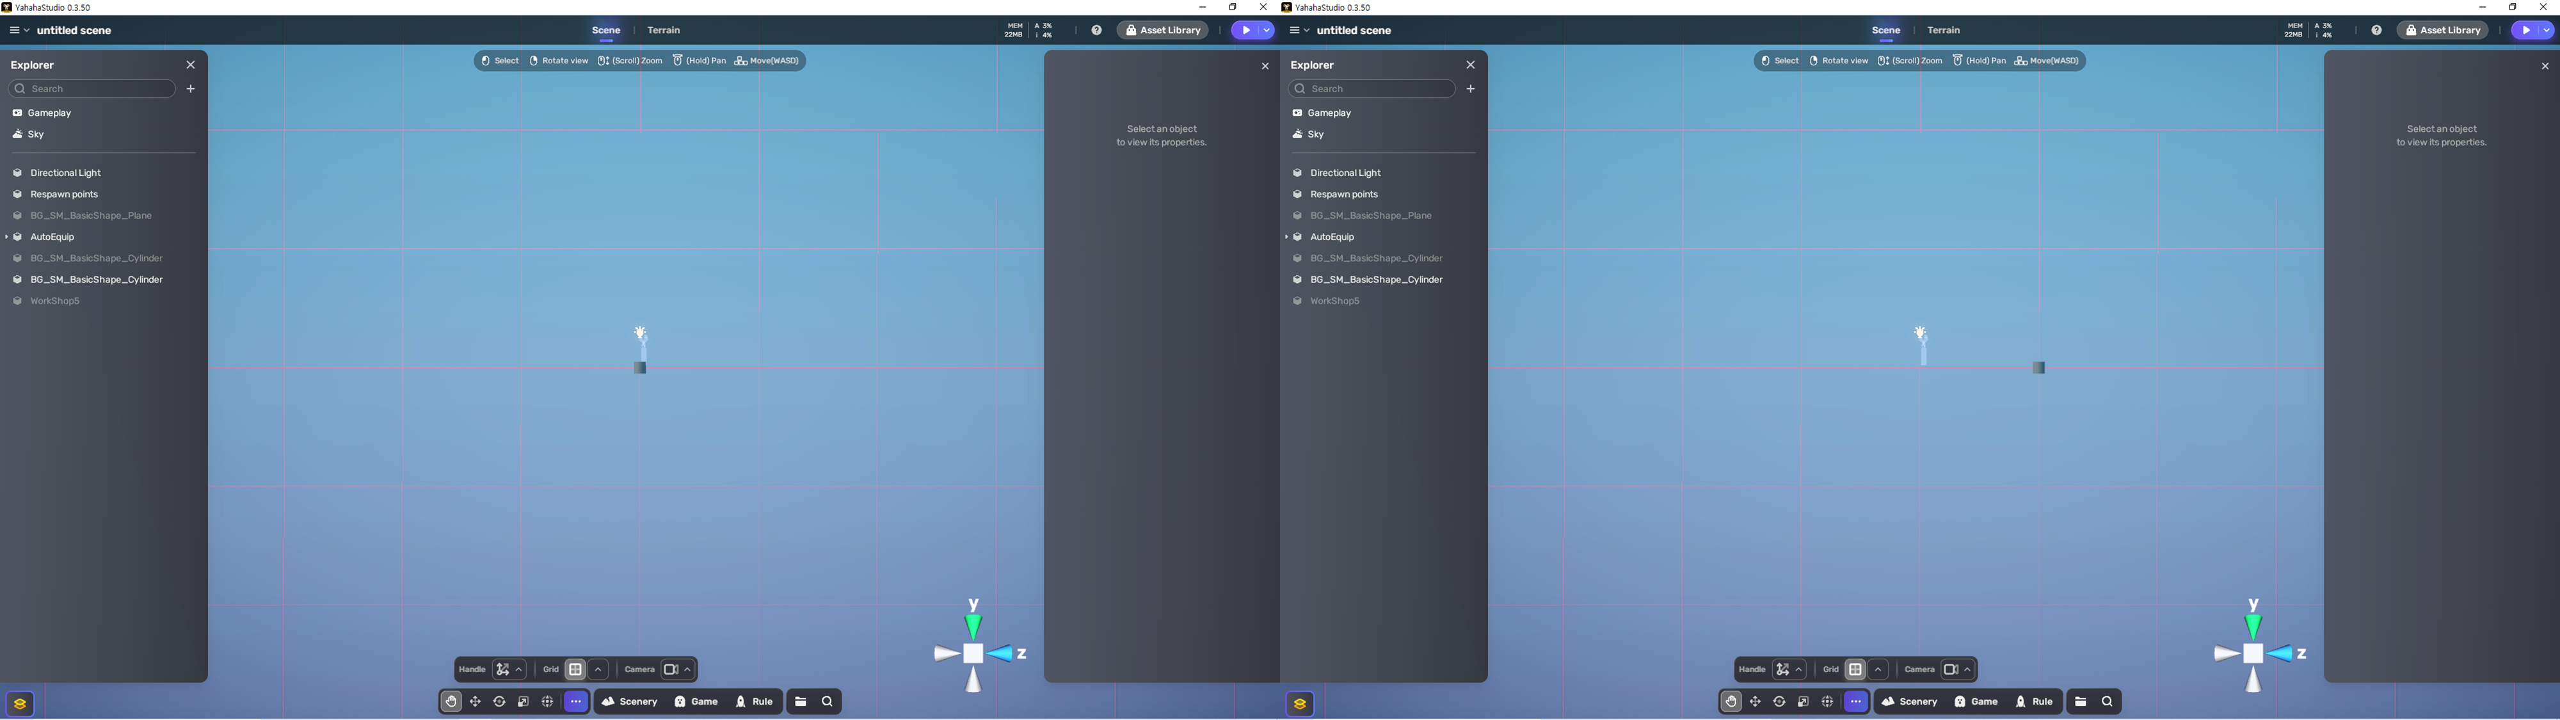Screen dimensions: 2560x720
Task: Open folder icon in left window's bottom toolbar
Action: pyautogui.click(x=801, y=702)
